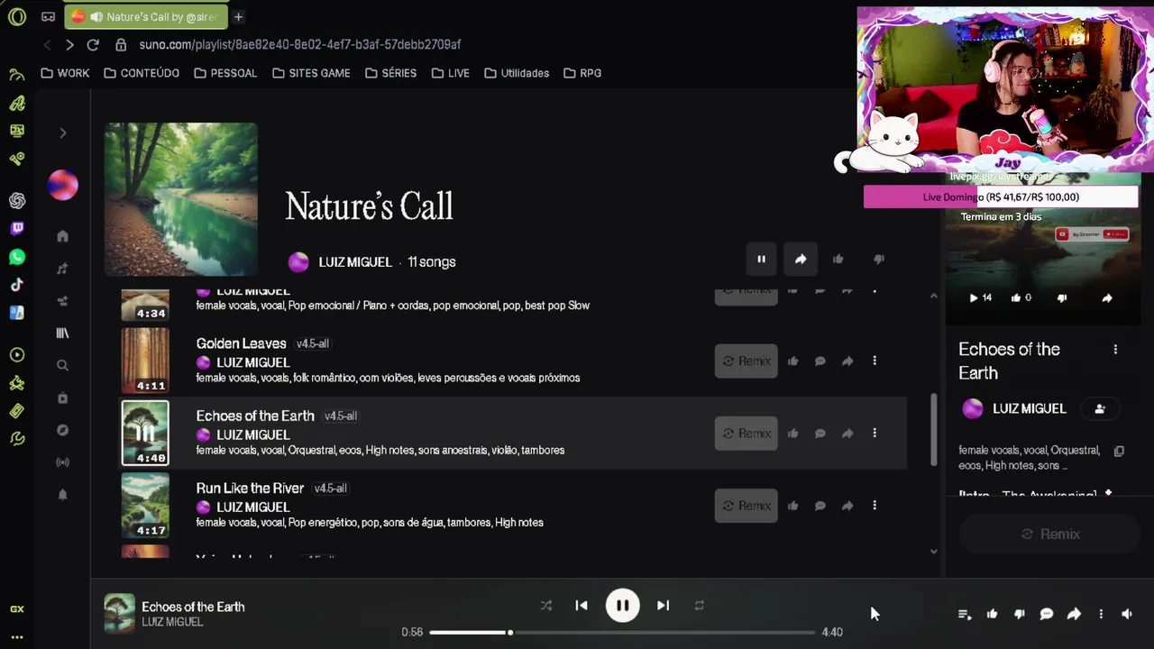Like the Nature's Call playlist

pyautogui.click(x=838, y=260)
